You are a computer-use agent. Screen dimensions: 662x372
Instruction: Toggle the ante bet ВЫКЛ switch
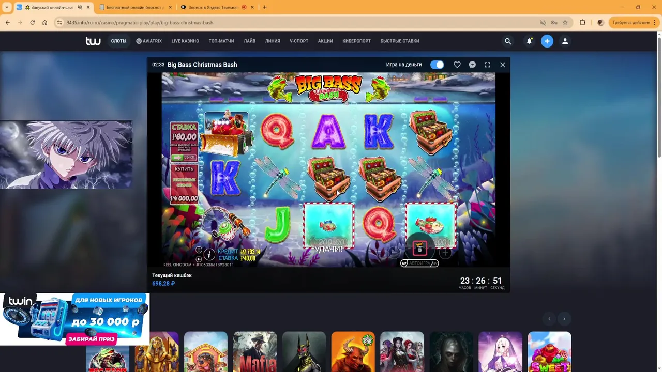[x=183, y=158]
